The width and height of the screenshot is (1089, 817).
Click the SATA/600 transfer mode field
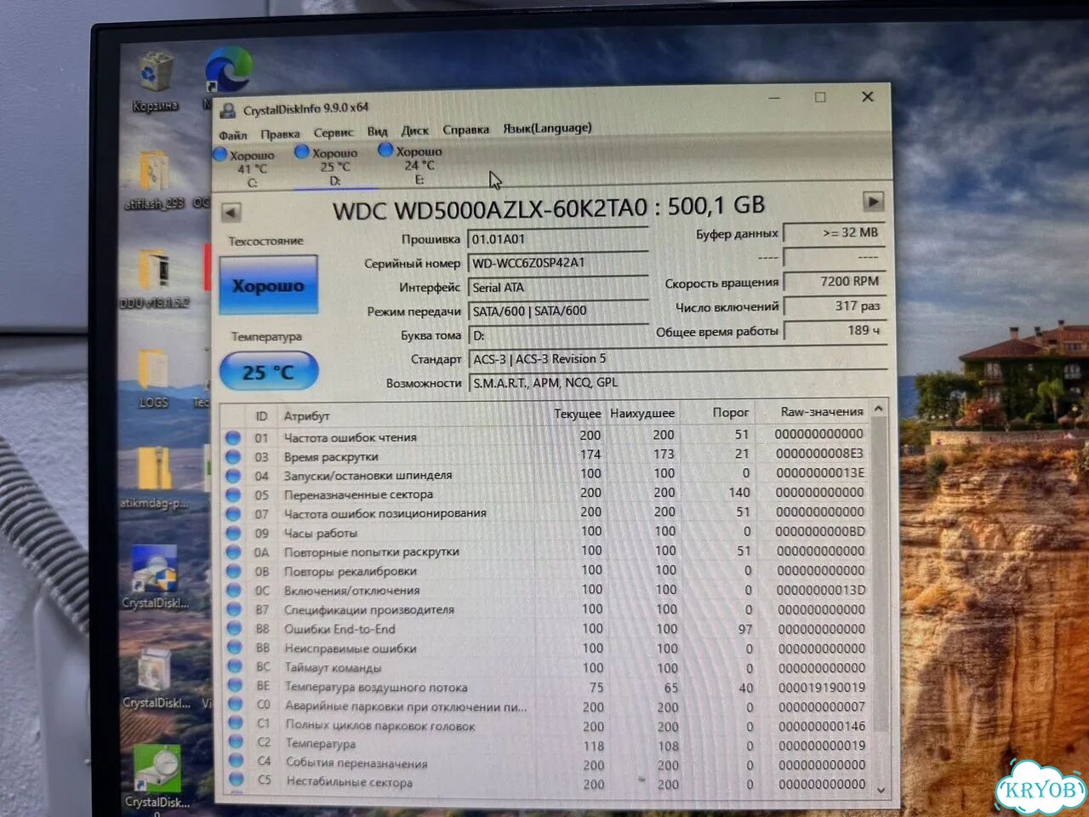click(558, 311)
